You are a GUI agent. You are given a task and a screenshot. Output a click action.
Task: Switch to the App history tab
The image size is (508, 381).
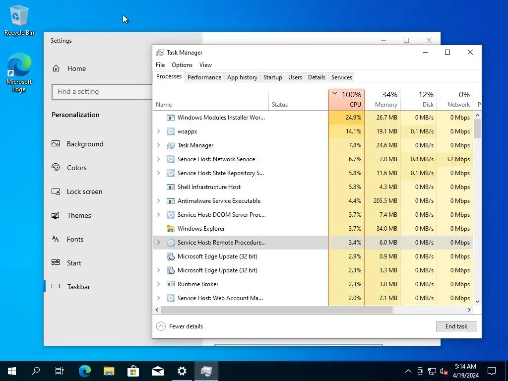(242, 77)
